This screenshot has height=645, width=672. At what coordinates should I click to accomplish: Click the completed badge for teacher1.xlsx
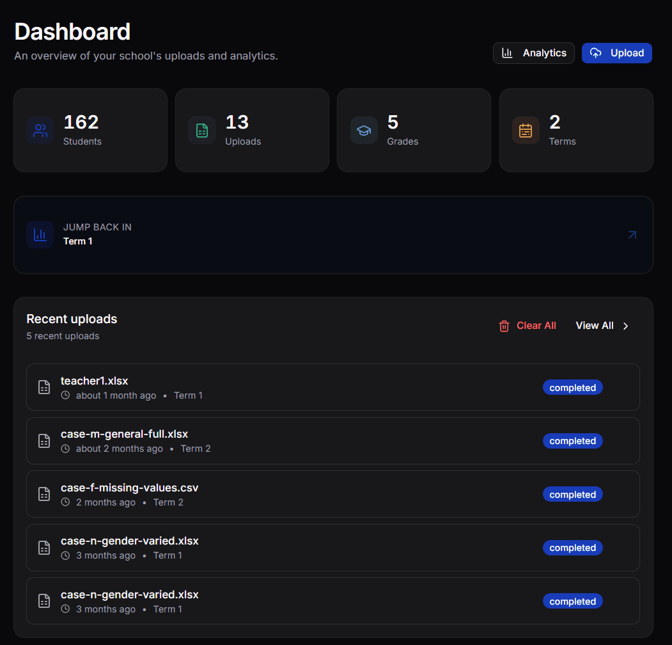pyautogui.click(x=572, y=388)
